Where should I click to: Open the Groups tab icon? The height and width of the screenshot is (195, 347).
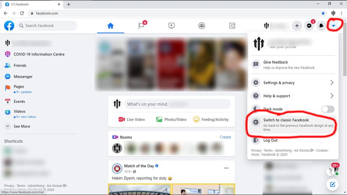pos(202,26)
